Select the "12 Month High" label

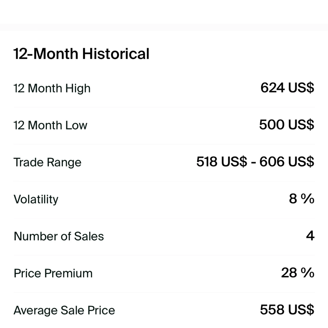(52, 88)
